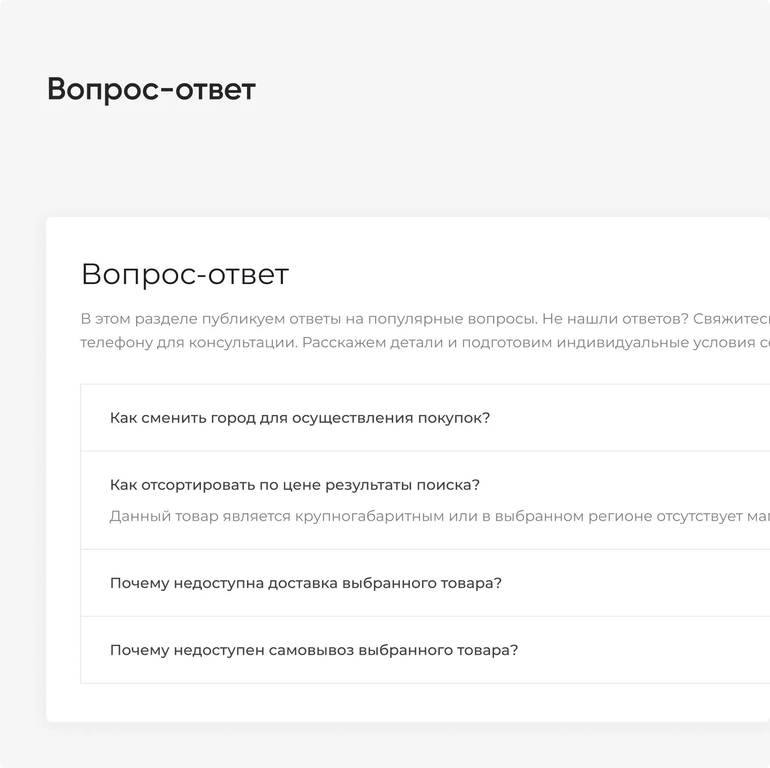Click the phrase "телефону для консультации"
The width and height of the screenshot is (770, 768).
189,343
